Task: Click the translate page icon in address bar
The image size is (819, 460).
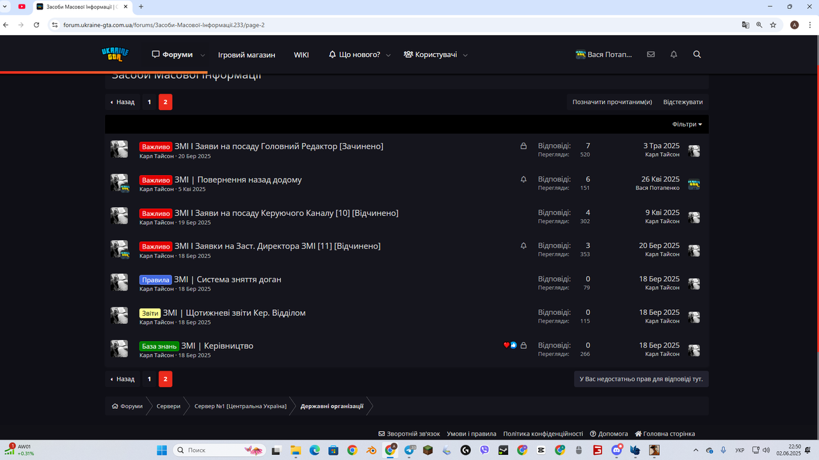Action: (745, 25)
